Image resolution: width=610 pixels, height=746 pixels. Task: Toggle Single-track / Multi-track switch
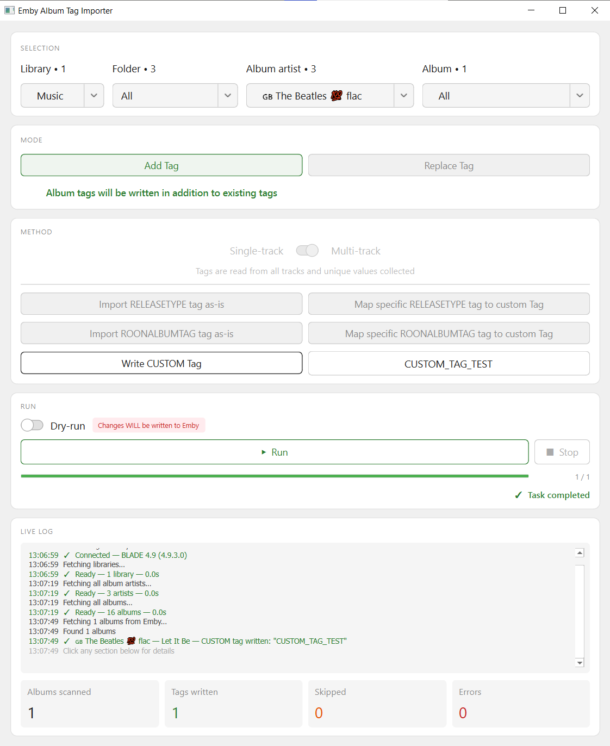(x=307, y=251)
